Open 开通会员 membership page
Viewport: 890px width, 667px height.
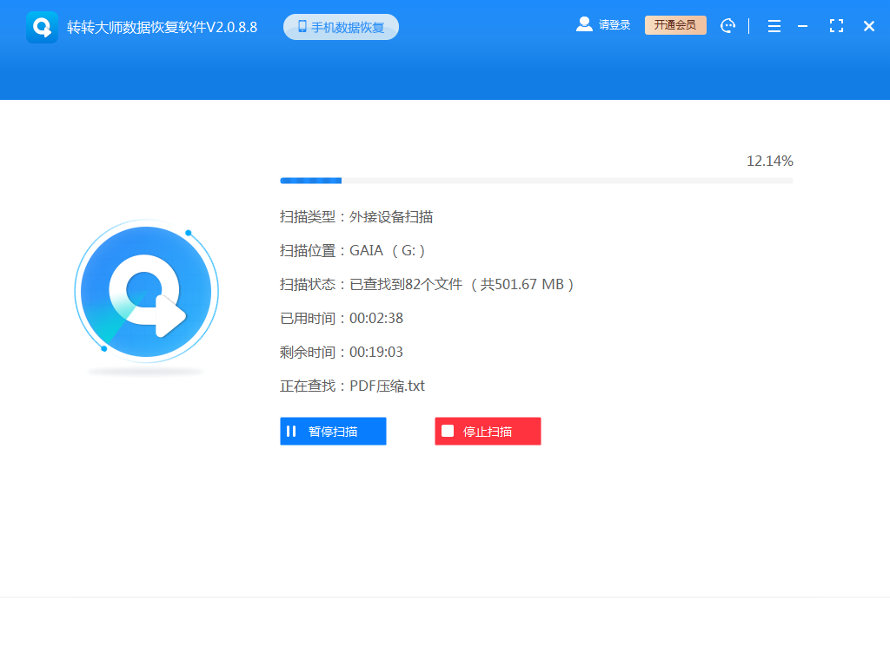675,25
